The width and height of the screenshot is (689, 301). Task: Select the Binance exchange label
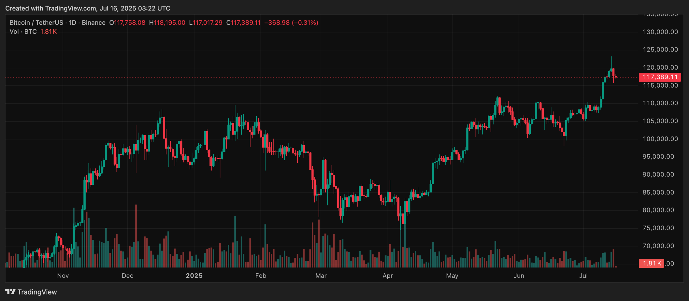click(x=94, y=23)
